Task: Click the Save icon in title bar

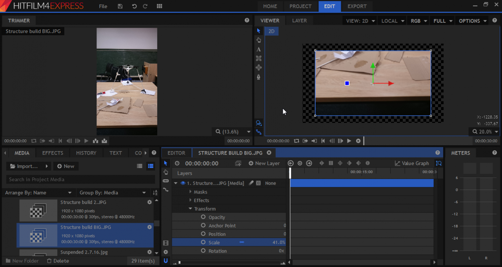Action: coord(120,6)
